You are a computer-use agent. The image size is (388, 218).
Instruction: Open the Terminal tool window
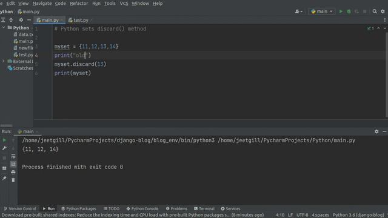point(204,208)
